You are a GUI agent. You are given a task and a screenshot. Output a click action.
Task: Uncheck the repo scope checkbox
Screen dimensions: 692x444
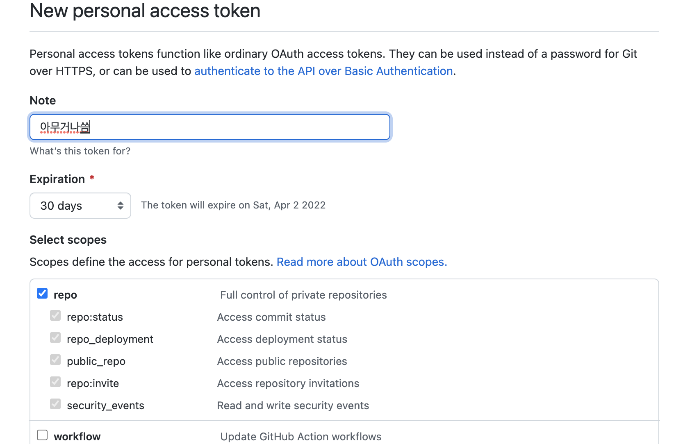(x=42, y=293)
